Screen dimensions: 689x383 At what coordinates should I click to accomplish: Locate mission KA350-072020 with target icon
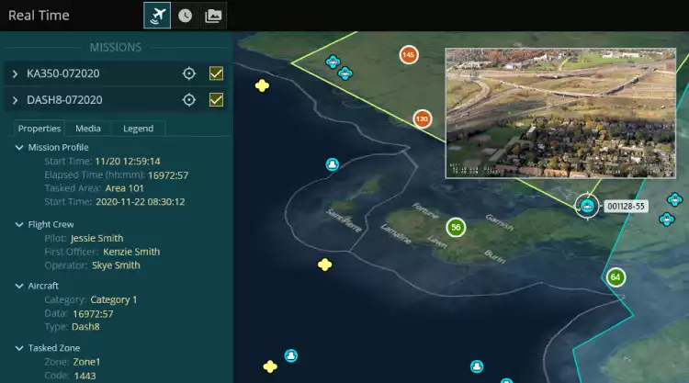click(x=189, y=73)
